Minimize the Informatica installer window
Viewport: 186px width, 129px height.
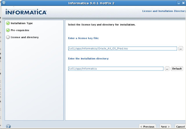(x=179, y=3)
